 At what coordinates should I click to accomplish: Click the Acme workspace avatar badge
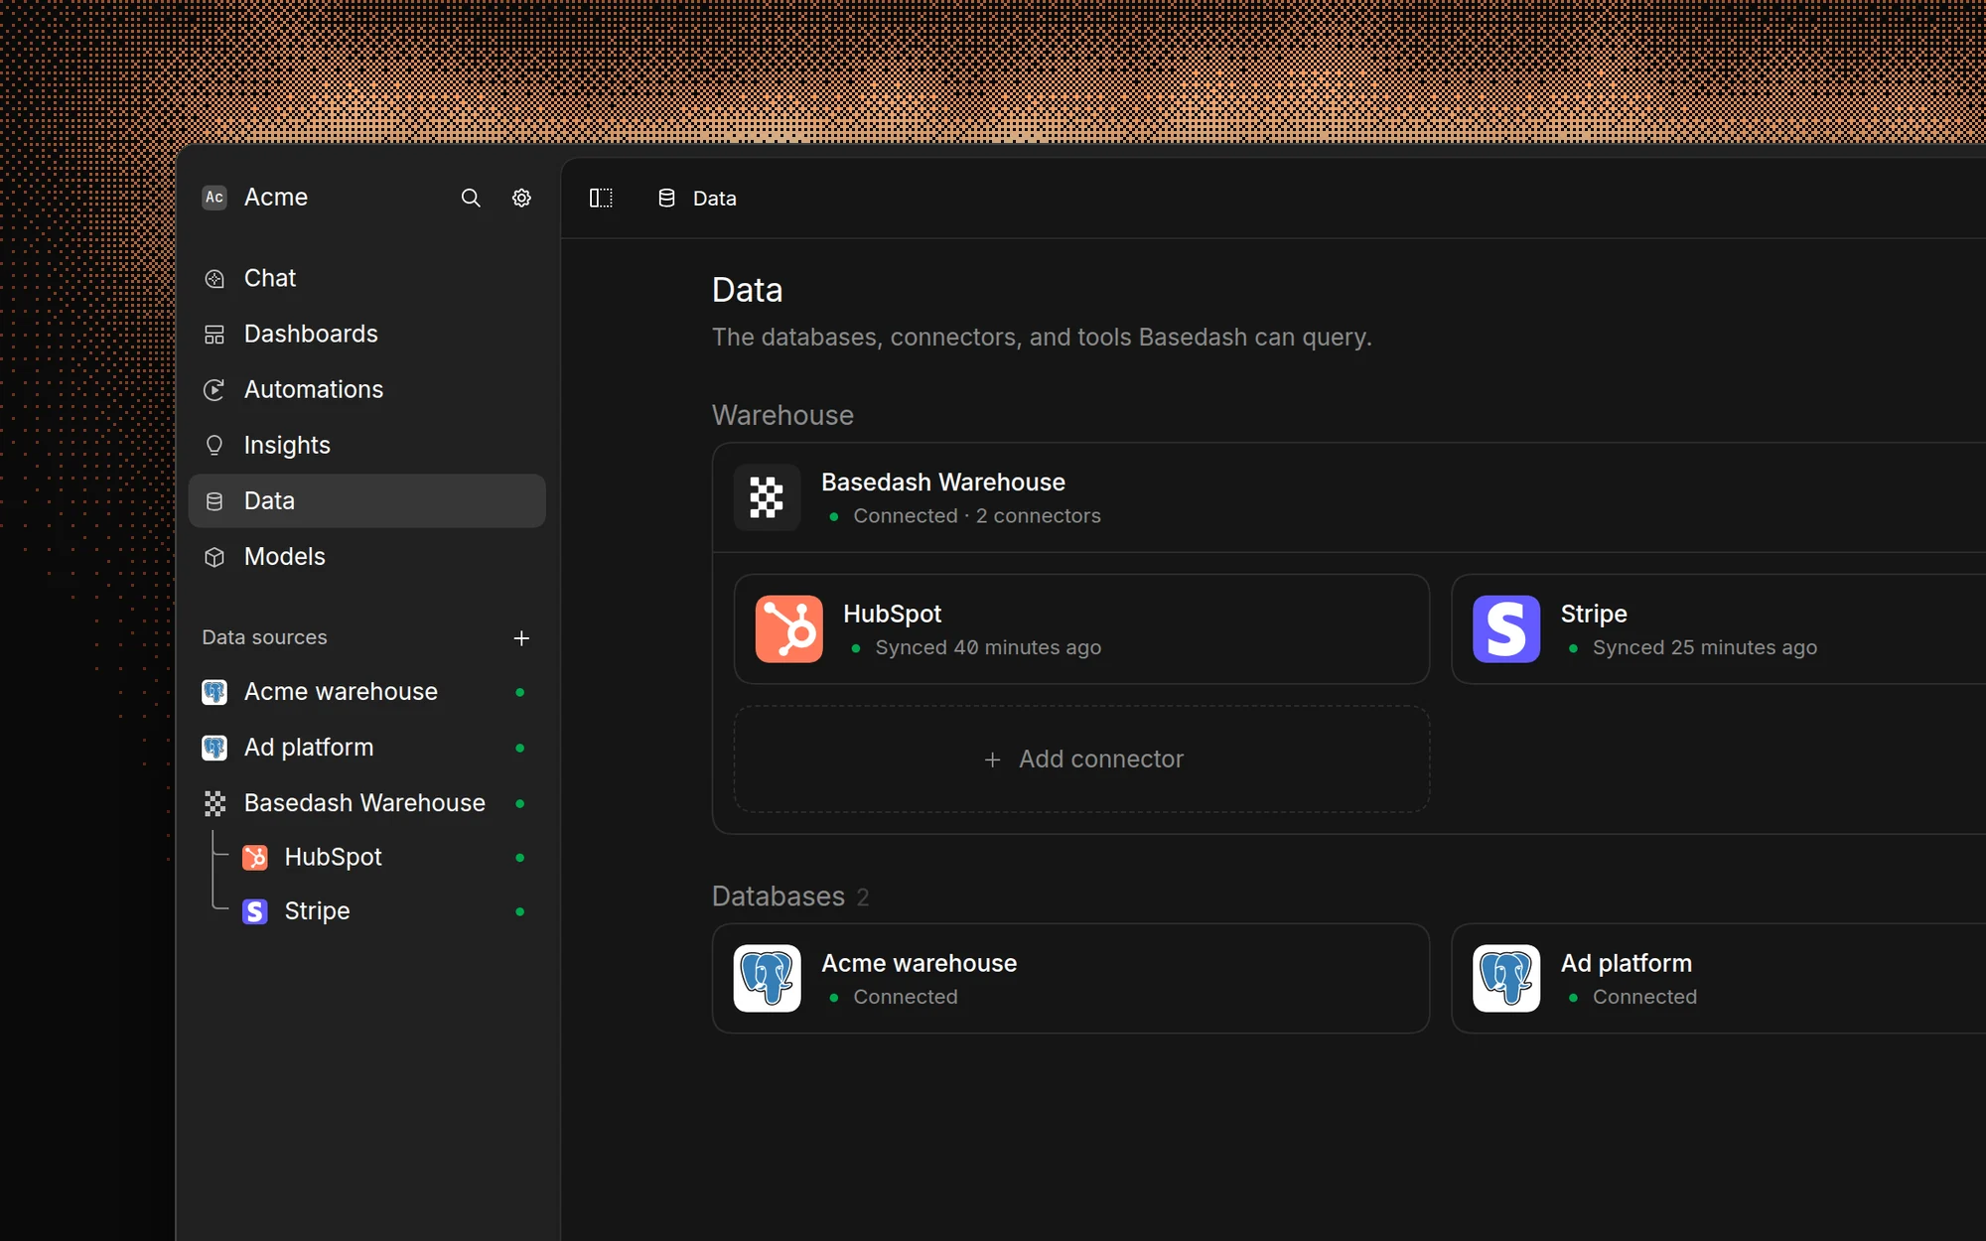tap(214, 197)
